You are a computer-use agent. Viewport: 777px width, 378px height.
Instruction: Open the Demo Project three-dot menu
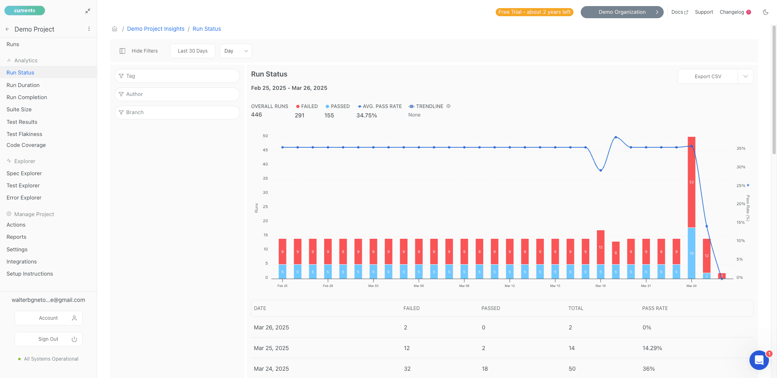tap(89, 29)
